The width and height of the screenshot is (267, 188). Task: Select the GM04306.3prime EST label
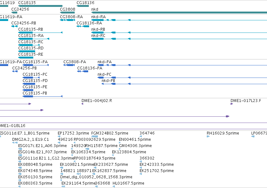[135, 146]
